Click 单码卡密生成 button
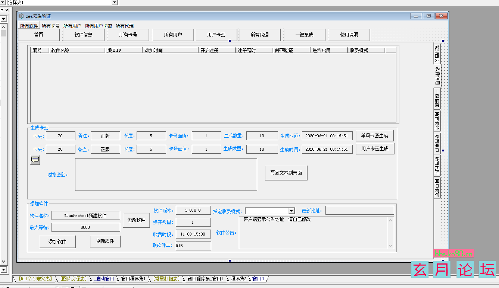This screenshot has width=499, height=288. pos(375,135)
